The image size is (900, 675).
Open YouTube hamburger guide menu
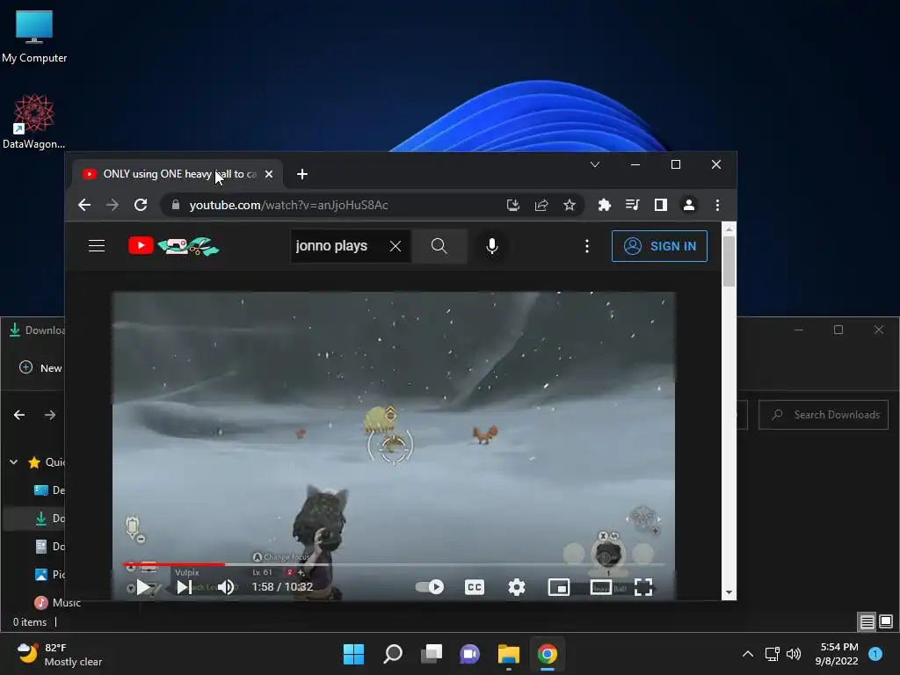coord(97,246)
